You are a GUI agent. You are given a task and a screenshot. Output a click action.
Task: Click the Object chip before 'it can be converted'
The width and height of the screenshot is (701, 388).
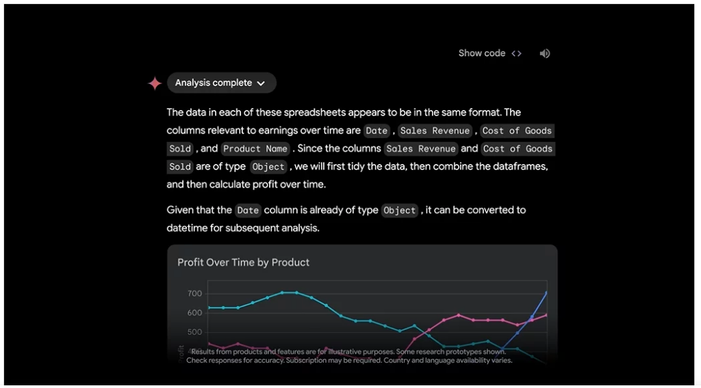coord(400,210)
